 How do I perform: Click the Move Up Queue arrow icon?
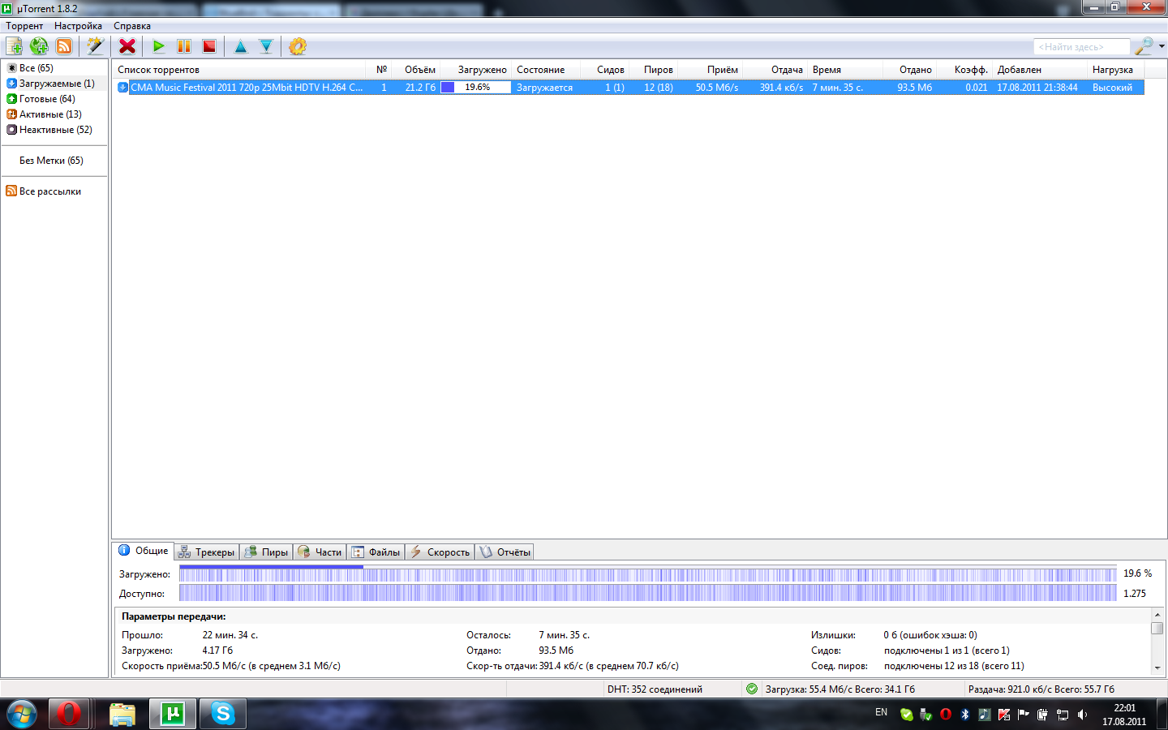[241, 46]
